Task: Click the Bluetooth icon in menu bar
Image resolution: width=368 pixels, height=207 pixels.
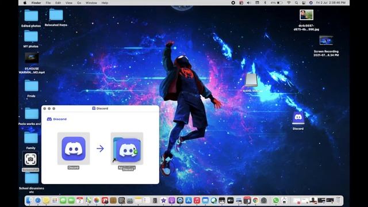Action: click(x=265, y=3)
